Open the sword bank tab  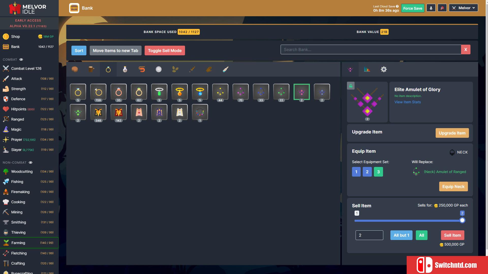[192, 69]
